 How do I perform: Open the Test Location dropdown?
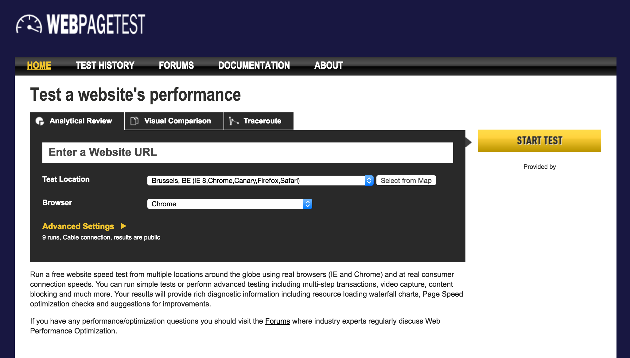coord(260,181)
